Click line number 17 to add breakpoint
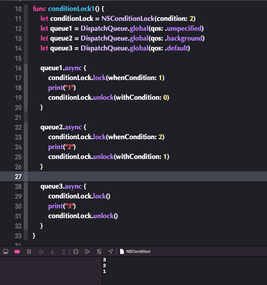267x285 pixels. [x=18, y=78]
